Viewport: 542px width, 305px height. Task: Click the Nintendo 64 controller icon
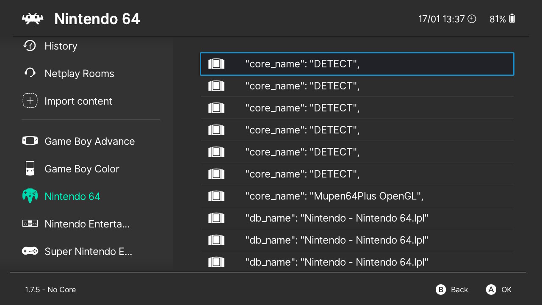pos(30,196)
